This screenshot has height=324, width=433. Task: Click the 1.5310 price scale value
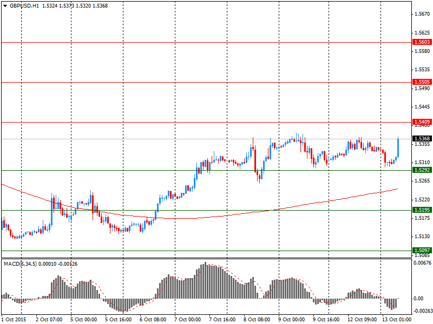(423, 163)
